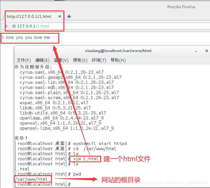
Task: Open the 查看(V) terminal menu
Action: click(x=61, y=60)
